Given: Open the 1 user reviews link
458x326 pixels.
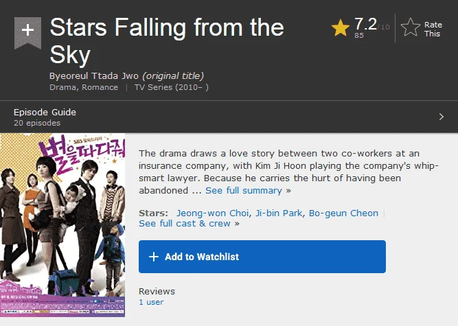Looking at the screenshot, I should (151, 302).
